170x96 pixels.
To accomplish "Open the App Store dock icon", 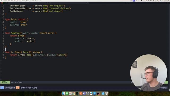I will 95,93.
